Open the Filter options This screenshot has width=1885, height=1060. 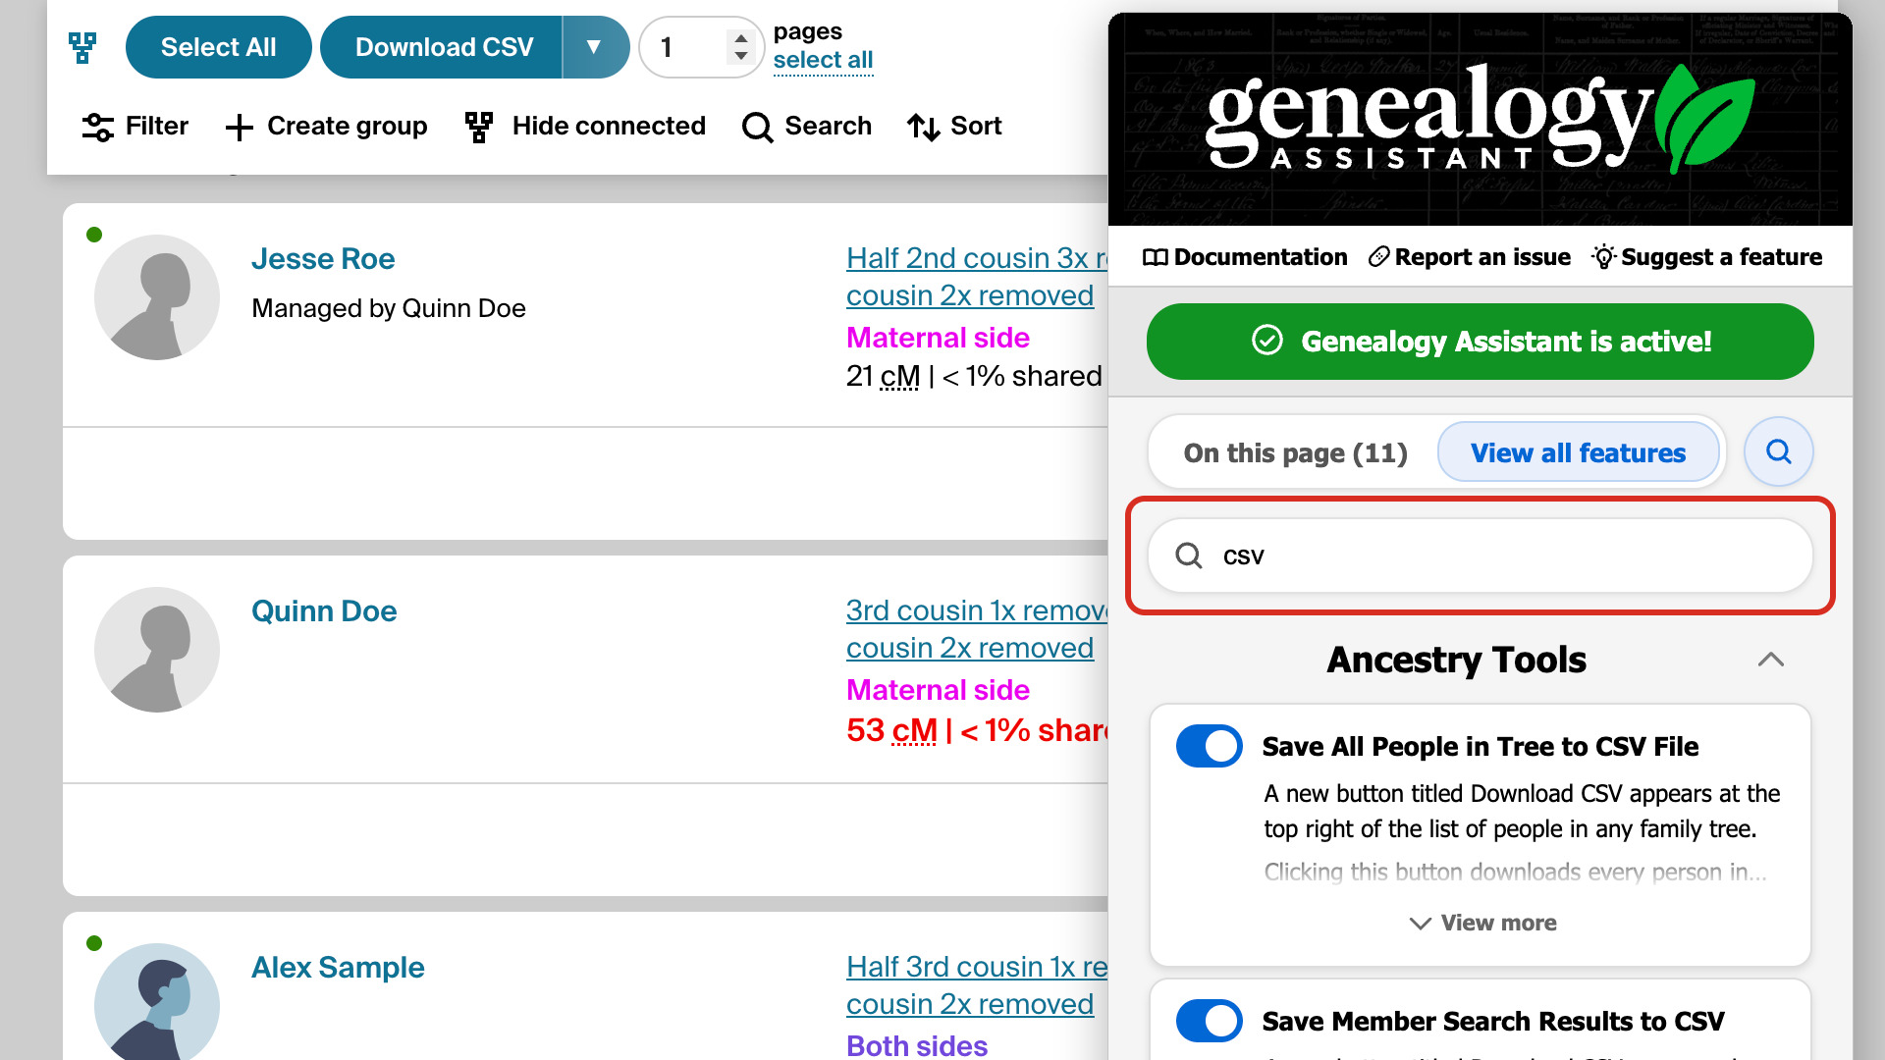[x=135, y=127]
